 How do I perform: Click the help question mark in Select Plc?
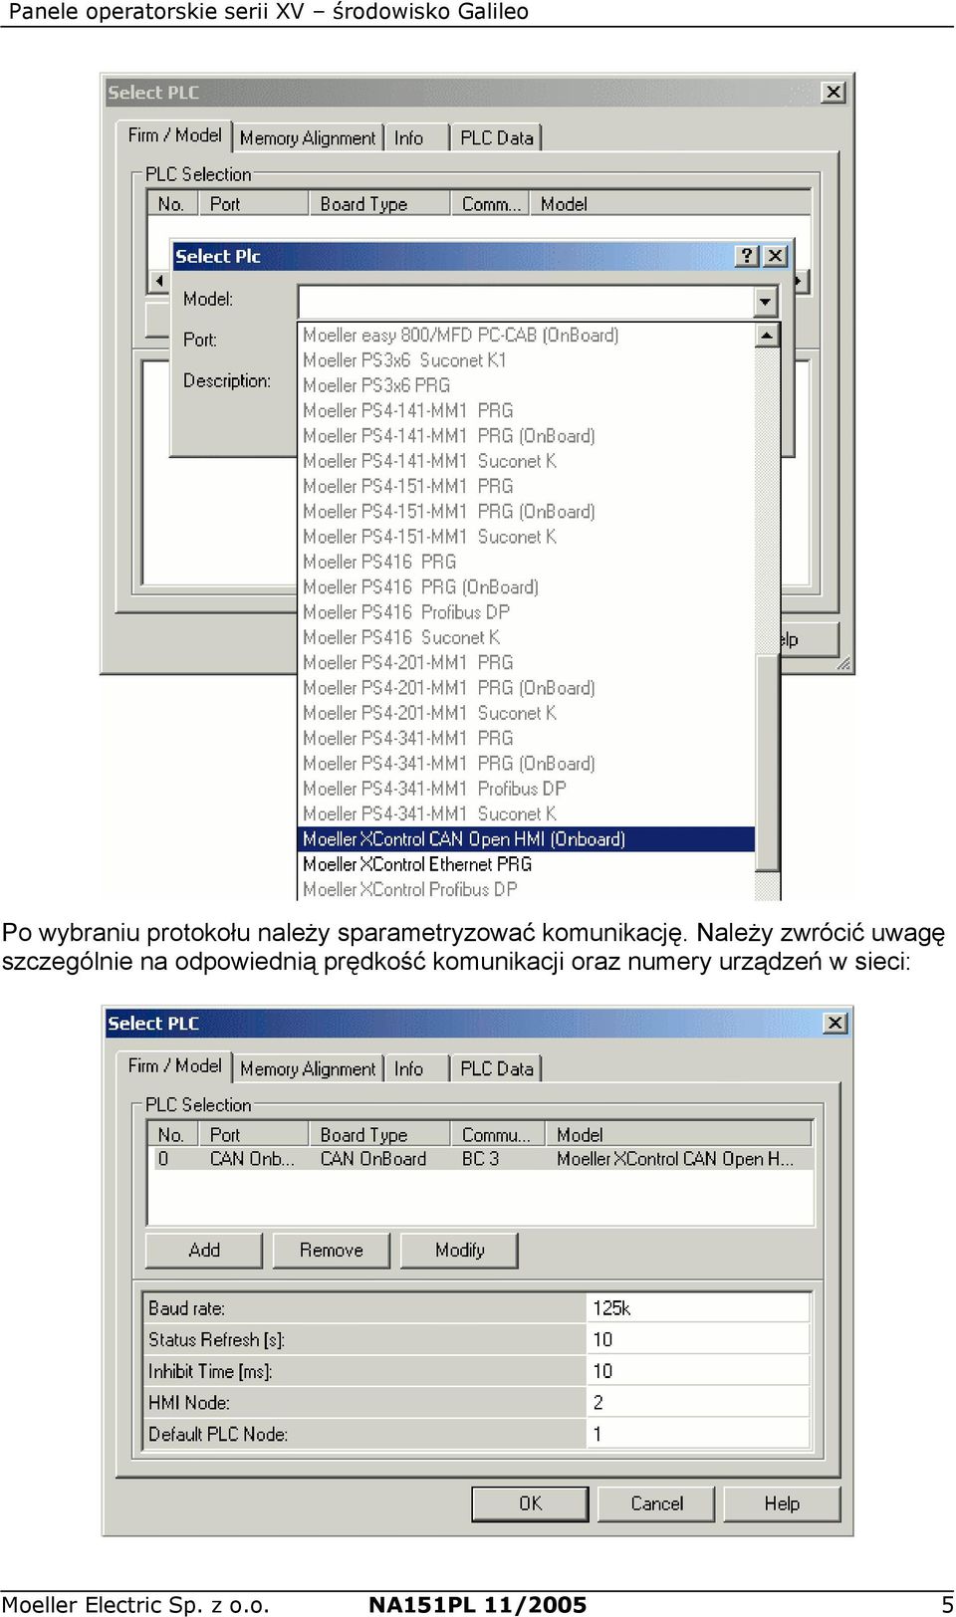click(746, 256)
